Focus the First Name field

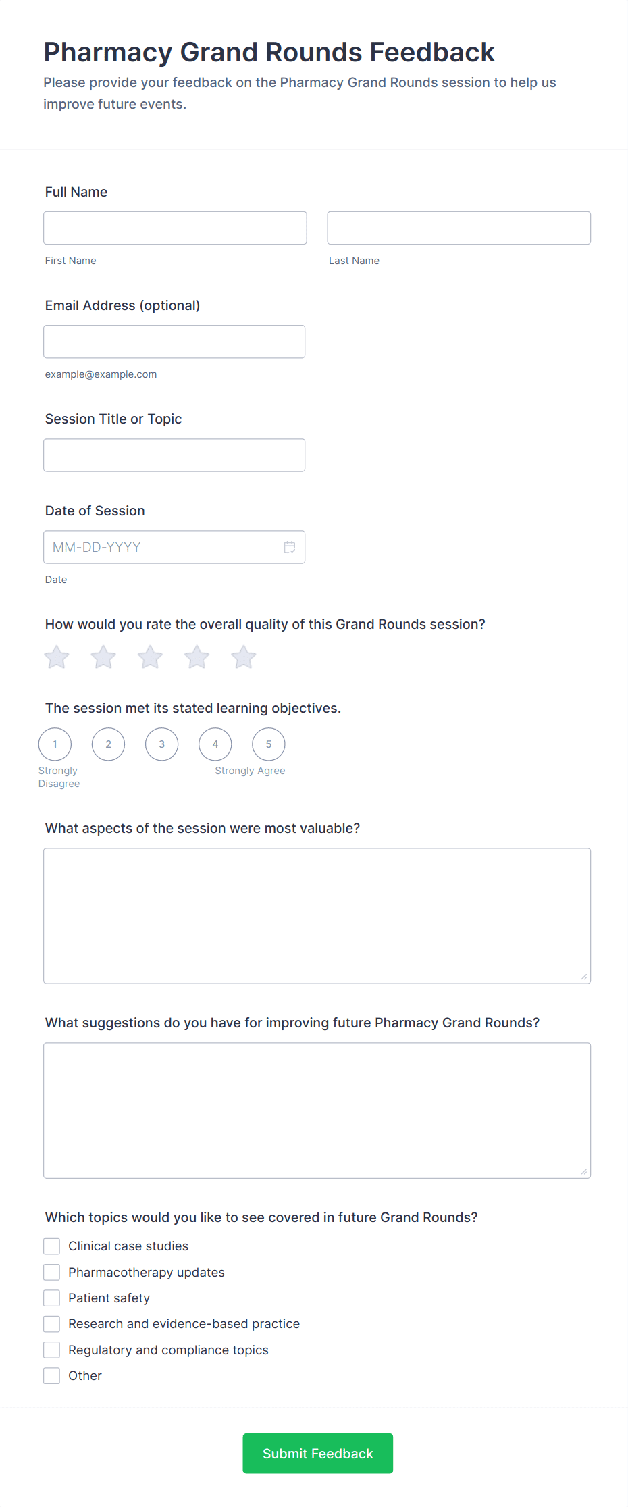(x=175, y=228)
